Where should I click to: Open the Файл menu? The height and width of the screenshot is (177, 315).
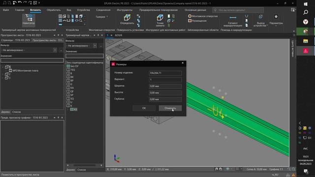point(6,10)
